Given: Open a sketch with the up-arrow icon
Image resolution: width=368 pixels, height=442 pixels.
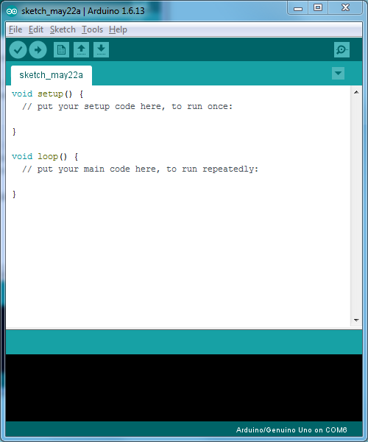Looking at the screenshot, I should (x=82, y=50).
